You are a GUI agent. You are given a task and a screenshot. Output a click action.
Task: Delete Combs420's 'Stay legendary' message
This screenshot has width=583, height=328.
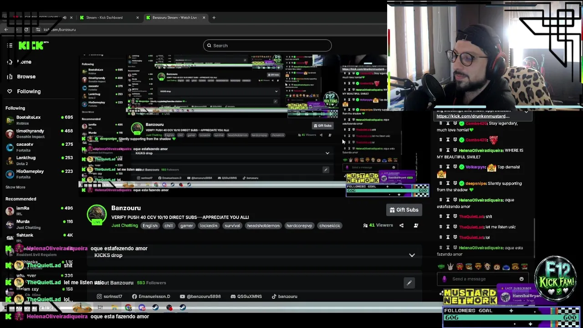(x=440, y=123)
